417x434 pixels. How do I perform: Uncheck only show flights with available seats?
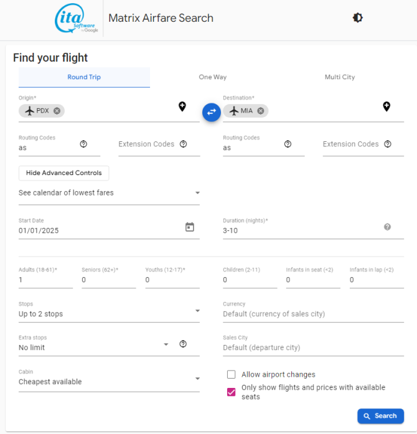click(x=232, y=392)
